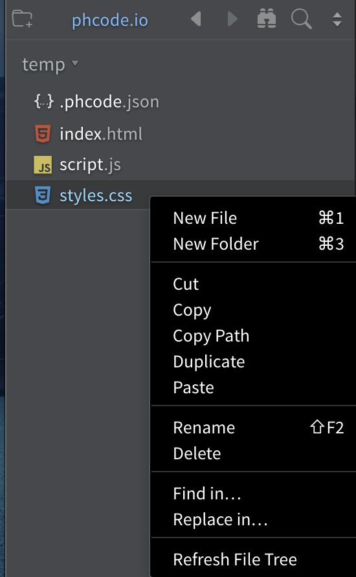
Task: Navigate back with the left arrow
Action: coord(196,19)
